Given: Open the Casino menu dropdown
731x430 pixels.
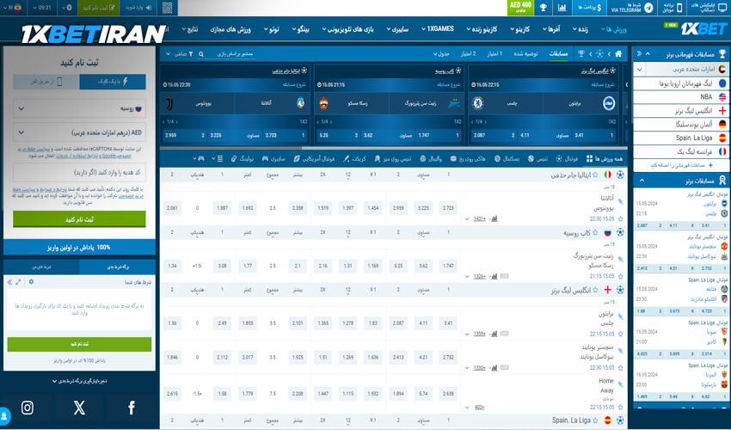Looking at the screenshot, I should tap(519, 29).
